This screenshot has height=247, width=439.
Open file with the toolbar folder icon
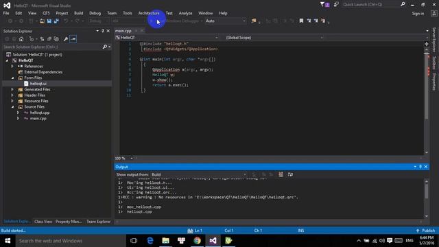pyautogui.click(x=42, y=21)
